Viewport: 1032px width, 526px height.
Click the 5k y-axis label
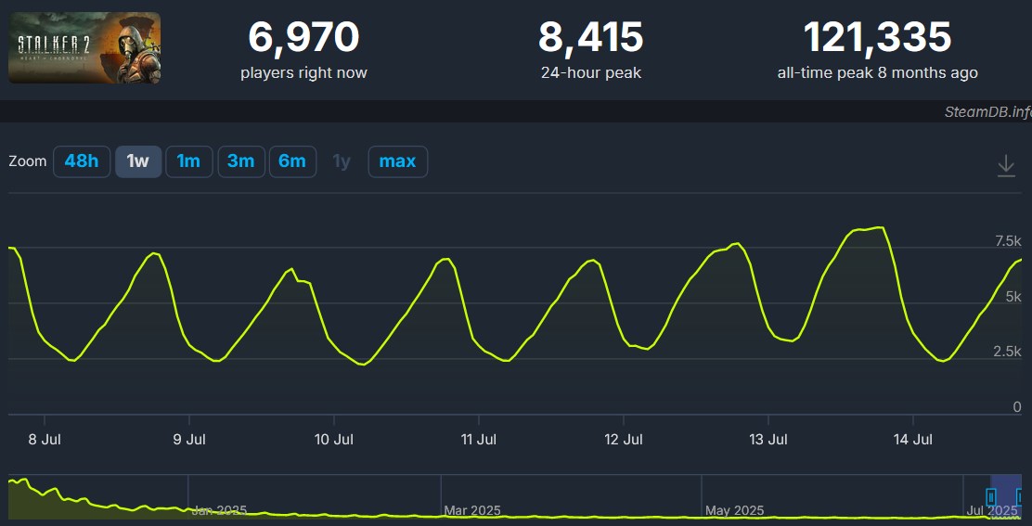pos(1013,297)
